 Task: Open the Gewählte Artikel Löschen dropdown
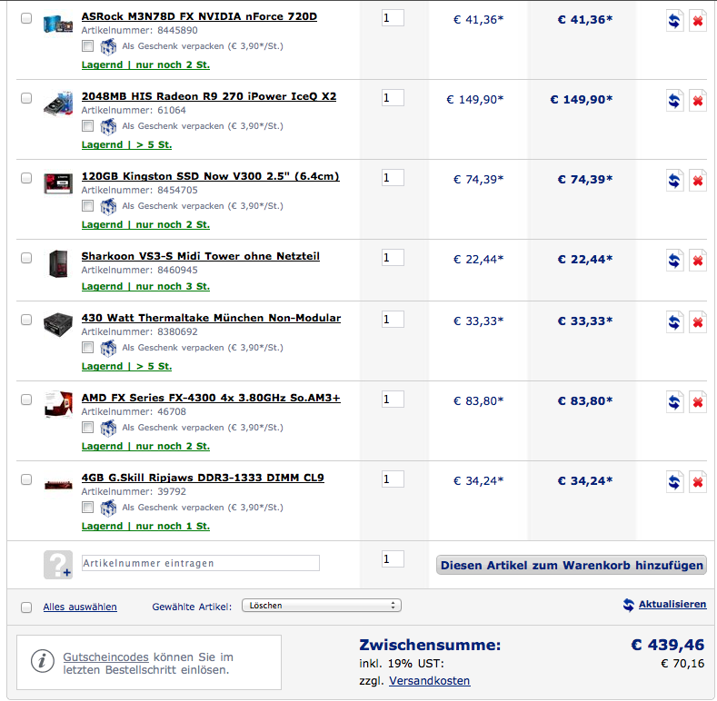[322, 606]
